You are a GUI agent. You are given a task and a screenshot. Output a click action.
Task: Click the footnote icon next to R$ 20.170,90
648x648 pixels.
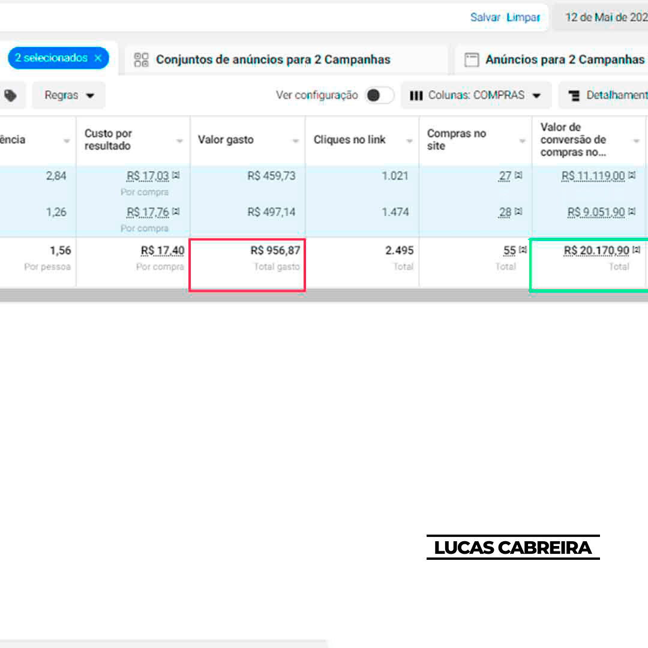coord(636,250)
